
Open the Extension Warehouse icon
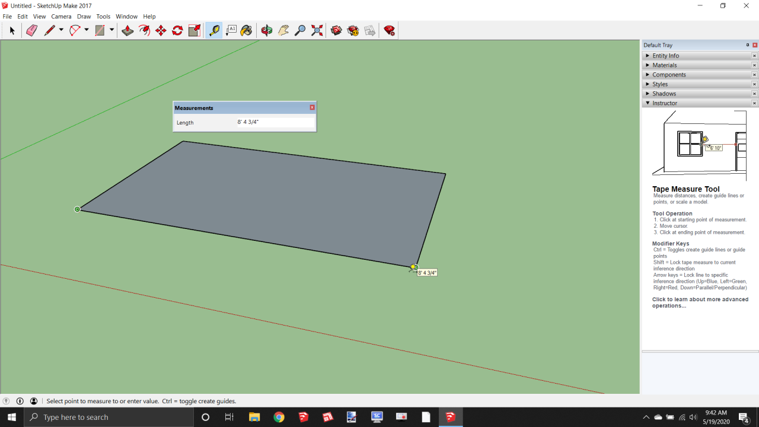[x=353, y=30]
